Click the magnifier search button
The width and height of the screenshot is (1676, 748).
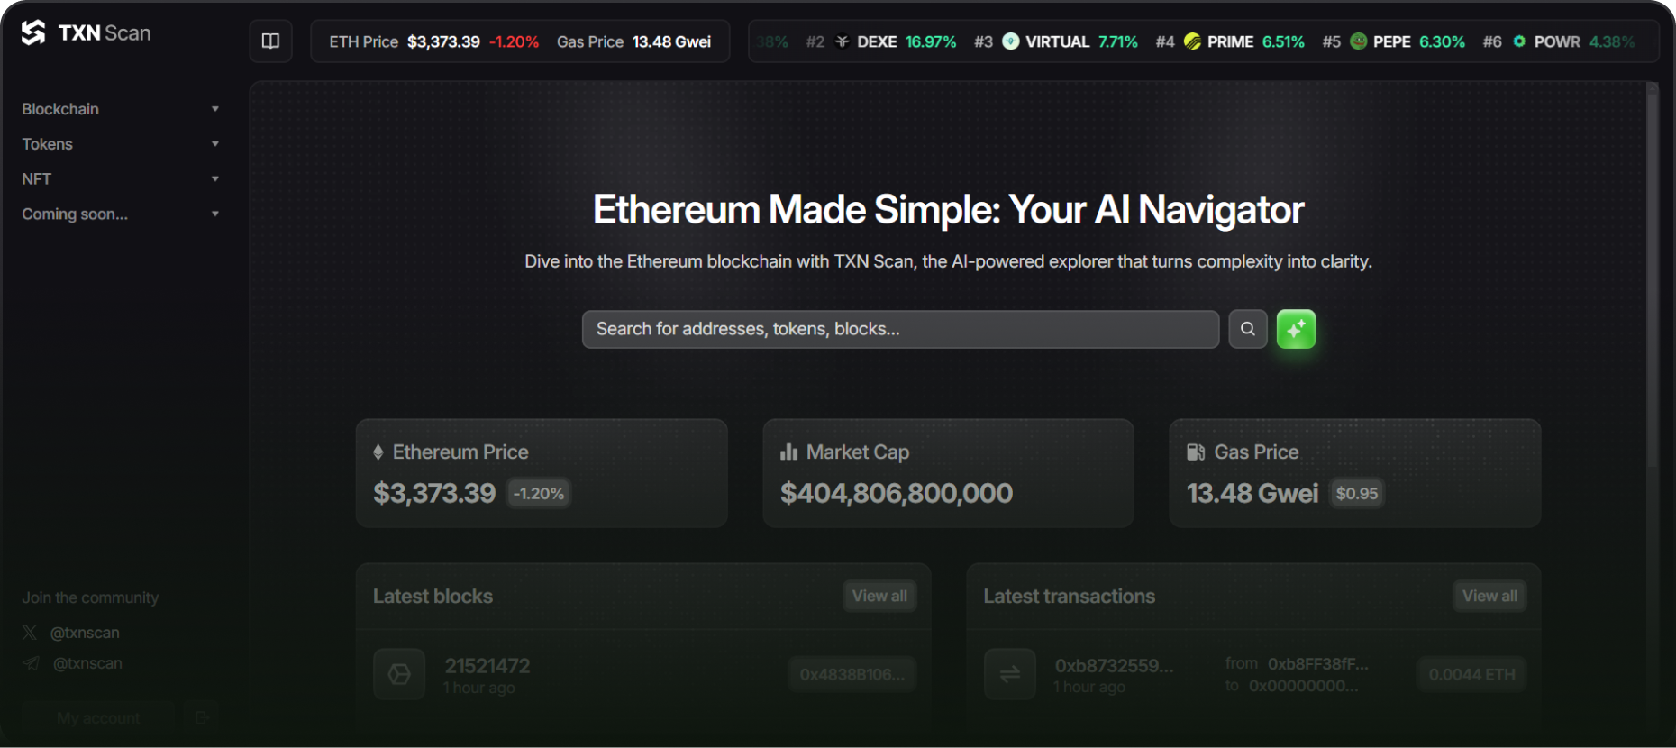1247,329
